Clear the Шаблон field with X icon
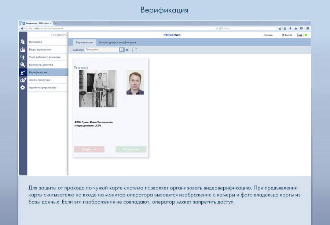The height and width of the screenshot is (225, 330). pos(127,49)
